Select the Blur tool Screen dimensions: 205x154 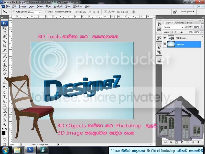pyautogui.click(x=4, y=83)
